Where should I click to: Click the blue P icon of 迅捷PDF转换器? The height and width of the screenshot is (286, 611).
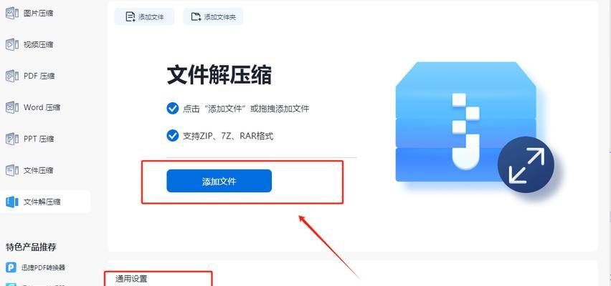pyautogui.click(x=11, y=267)
